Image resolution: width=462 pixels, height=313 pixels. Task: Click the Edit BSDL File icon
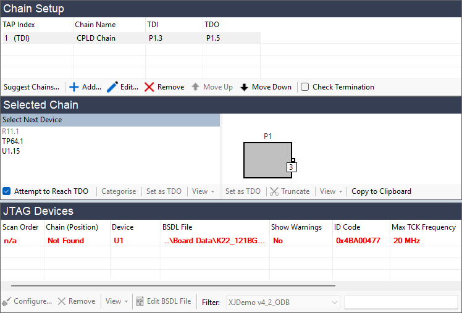pos(140,301)
